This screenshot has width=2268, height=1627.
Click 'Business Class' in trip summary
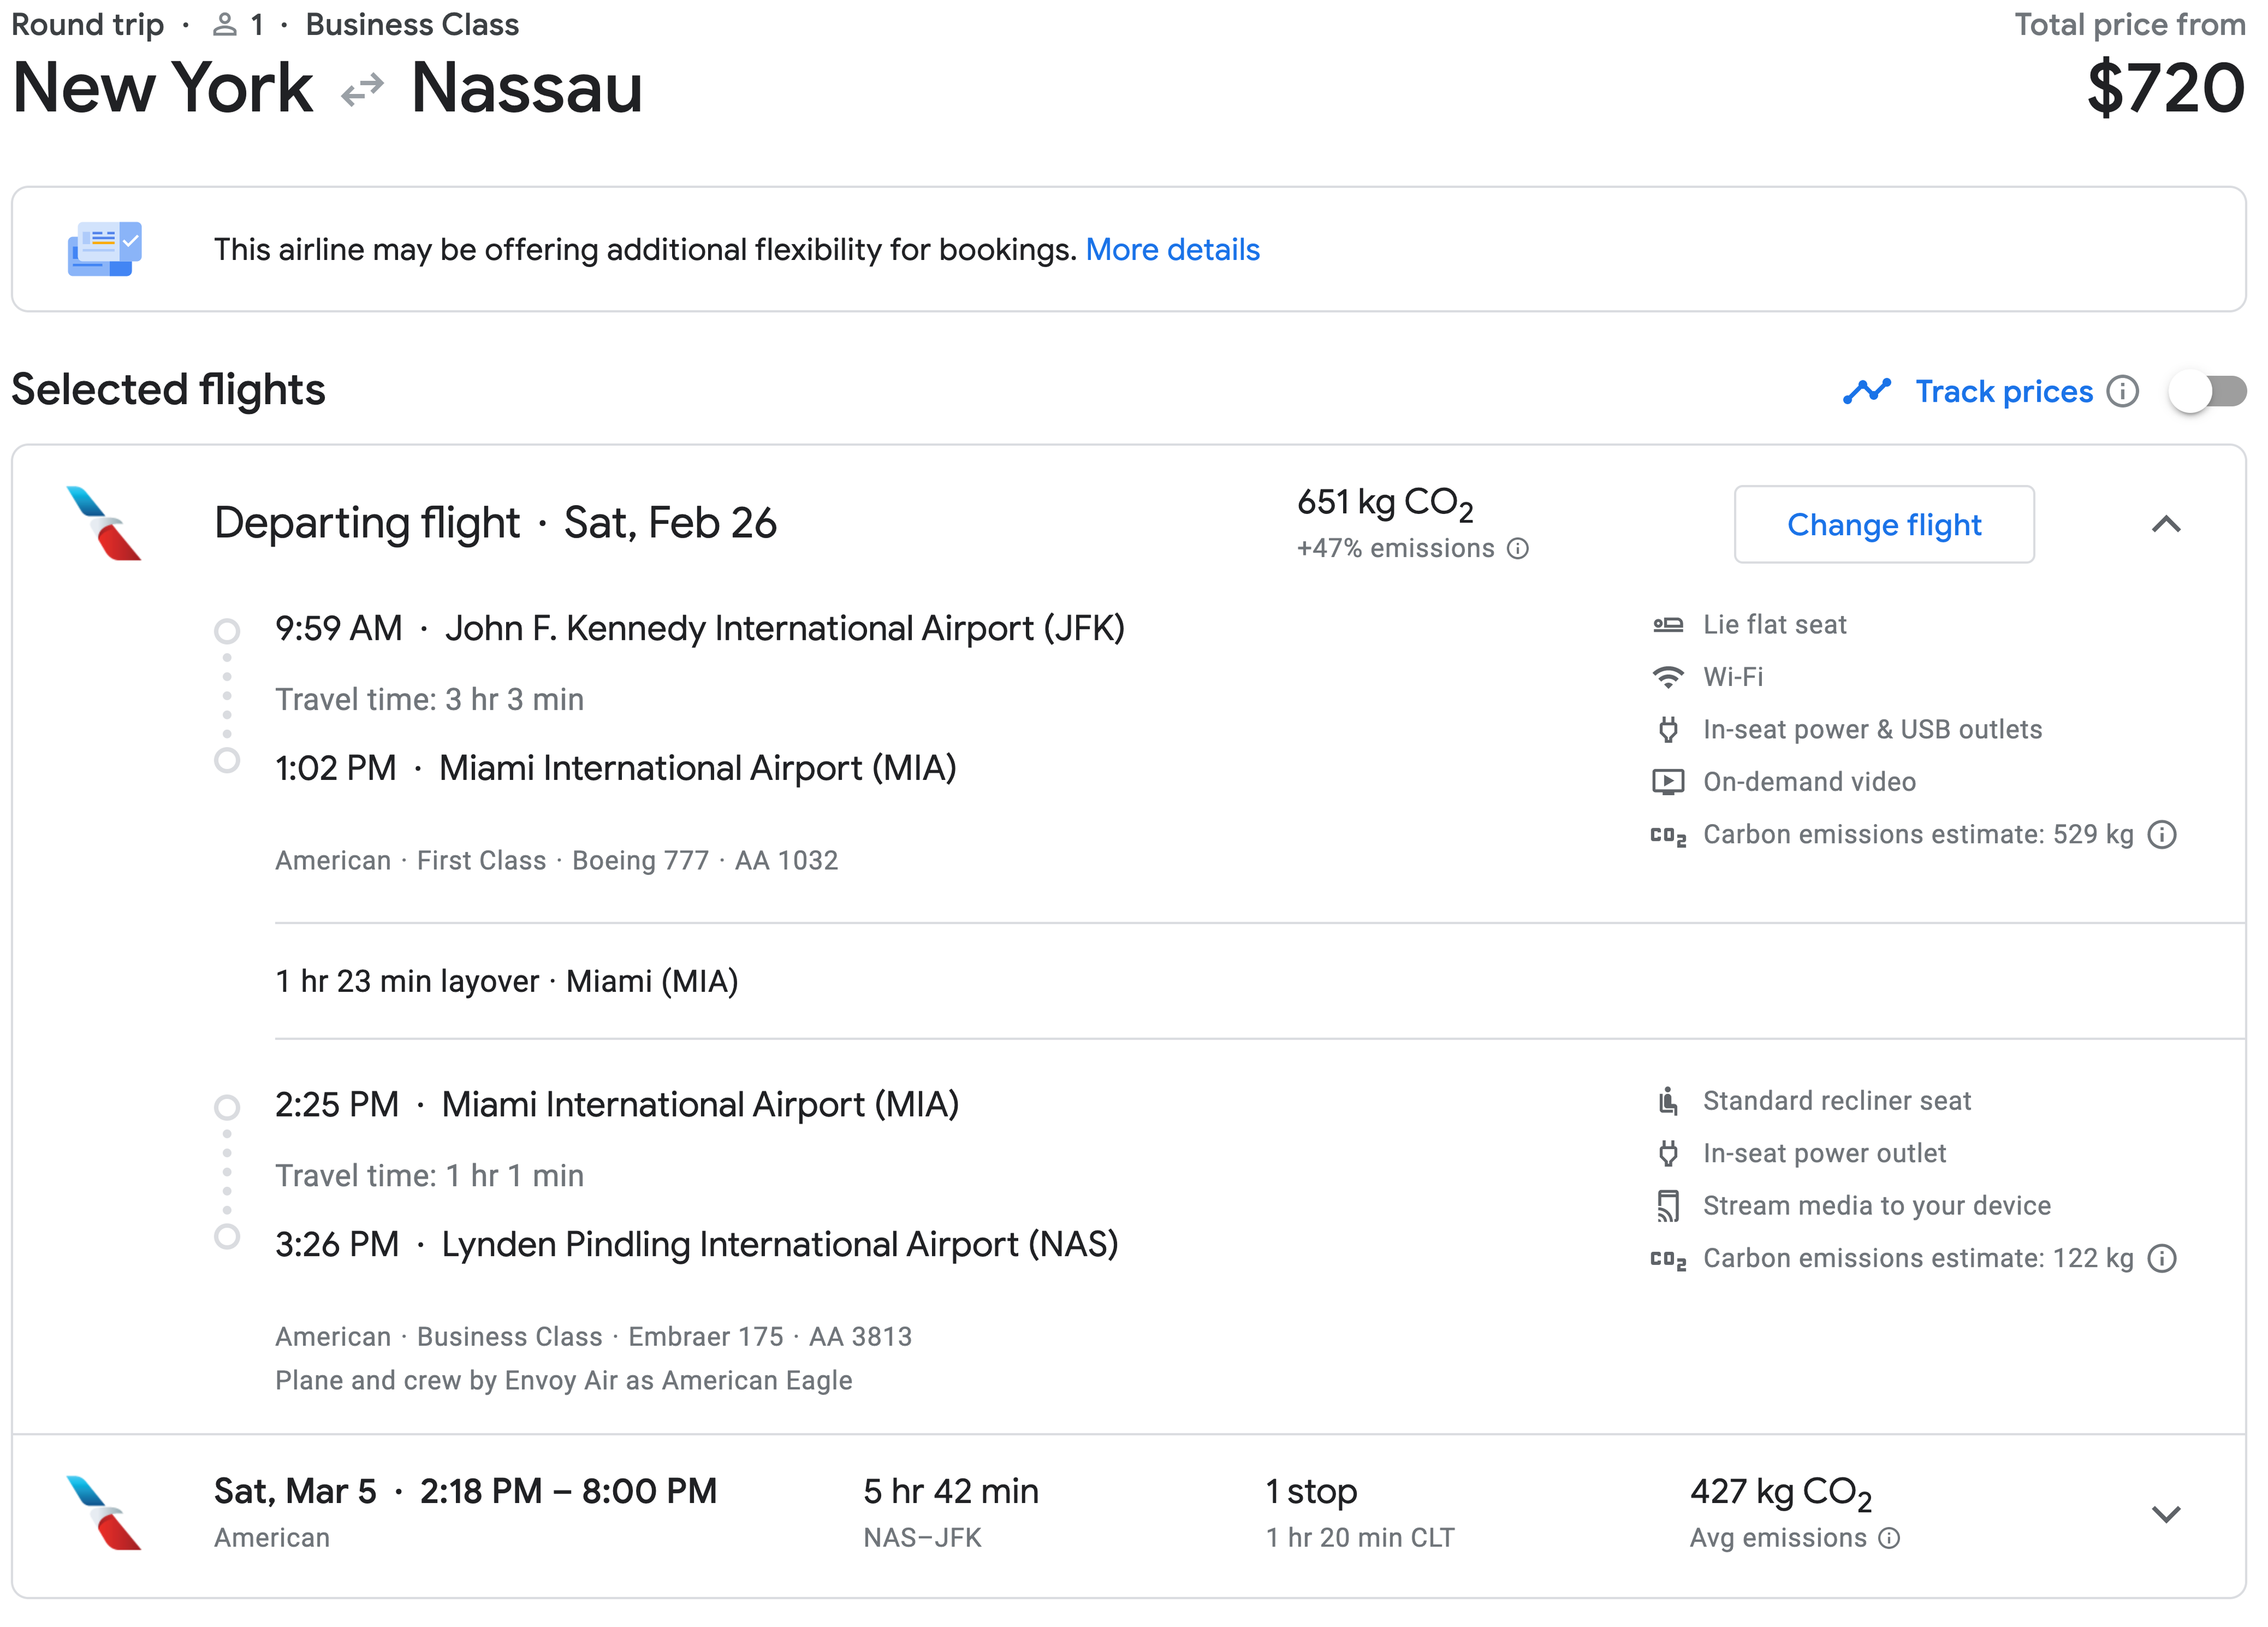[x=412, y=25]
